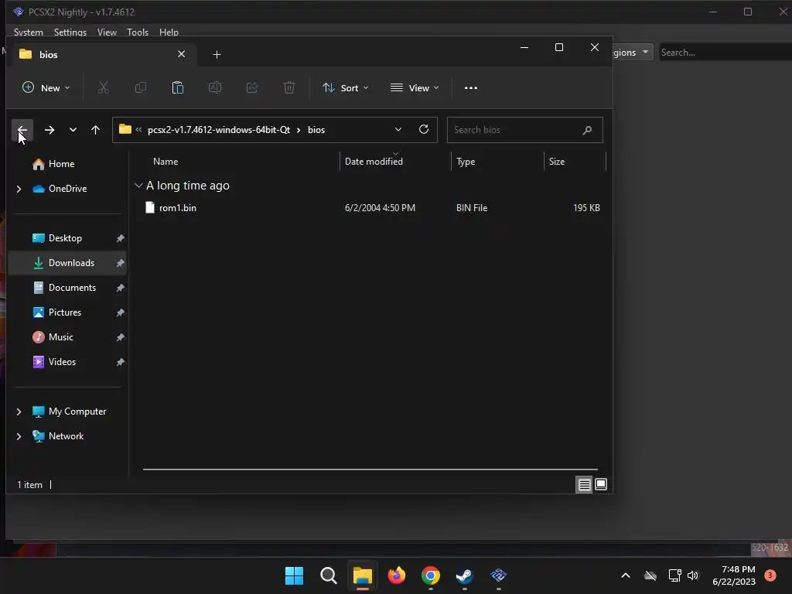The height and width of the screenshot is (594, 792).
Task: Click the Delete trash icon in toolbar
Action: [x=289, y=88]
